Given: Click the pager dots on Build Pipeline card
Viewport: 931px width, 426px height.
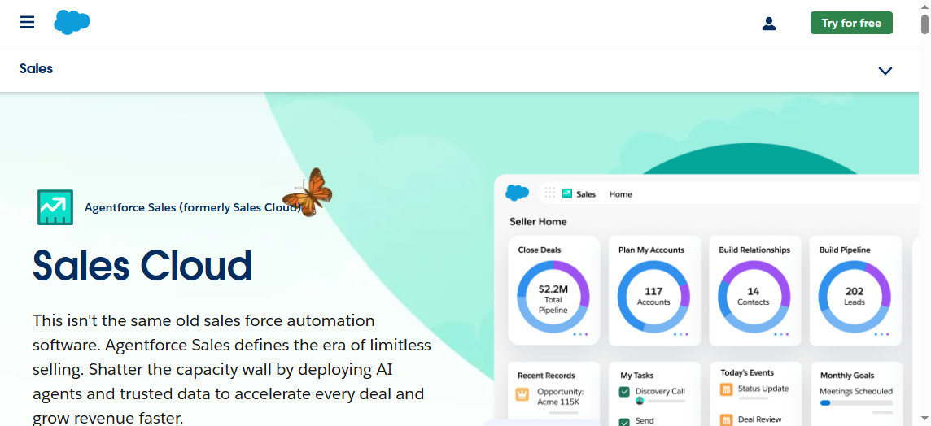Looking at the screenshot, I should 881,334.
